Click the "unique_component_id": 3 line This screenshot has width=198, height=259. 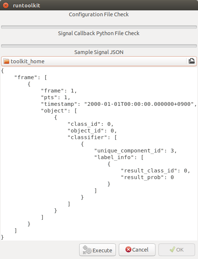pos(135,151)
